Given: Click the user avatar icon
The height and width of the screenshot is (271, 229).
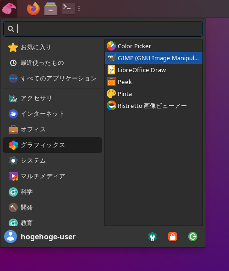Looking at the screenshot, I should pyautogui.click(x=11, y=237).
